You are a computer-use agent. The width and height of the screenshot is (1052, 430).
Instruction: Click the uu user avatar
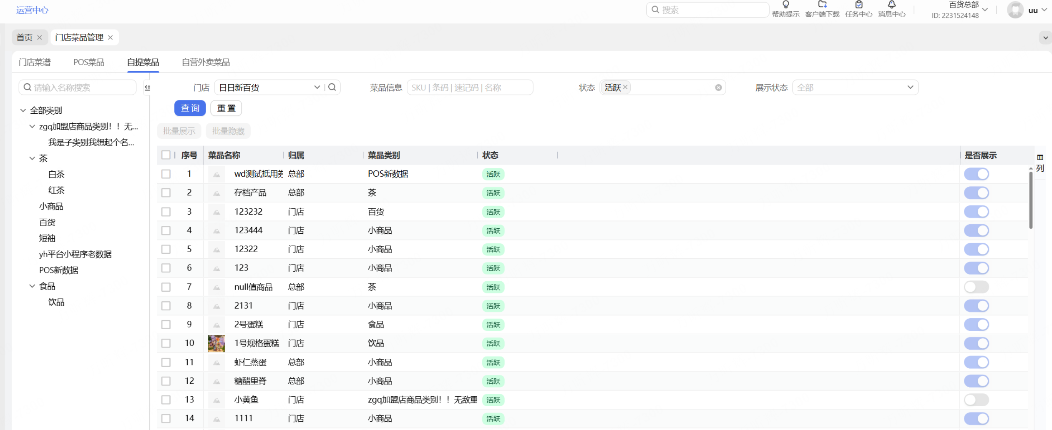coord(1015,10)
